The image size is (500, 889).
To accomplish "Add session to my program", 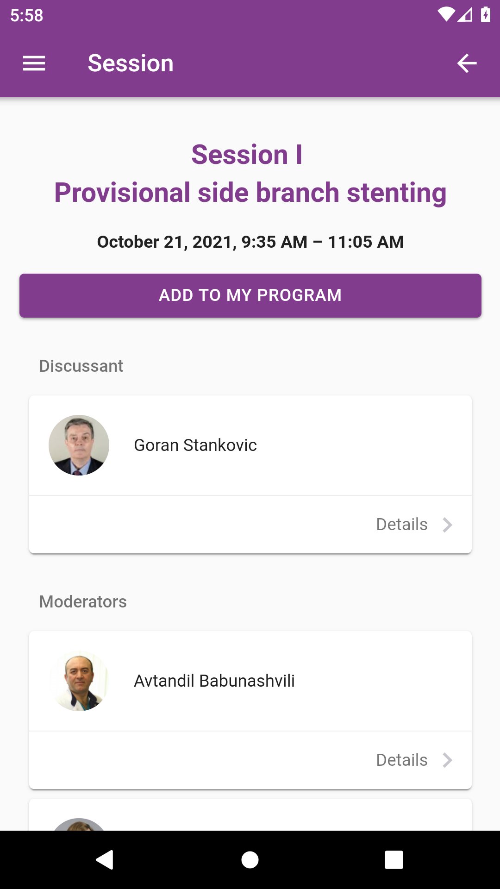I will pos(250,295).
